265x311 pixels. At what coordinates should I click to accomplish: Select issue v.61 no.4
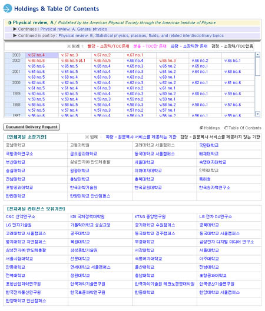coord(69,88)
